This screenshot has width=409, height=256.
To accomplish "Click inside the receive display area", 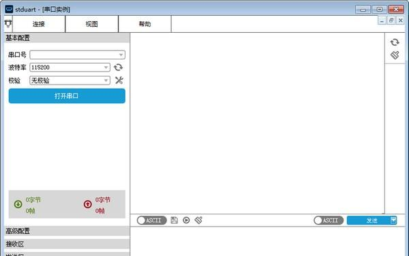I will (257, 123).
